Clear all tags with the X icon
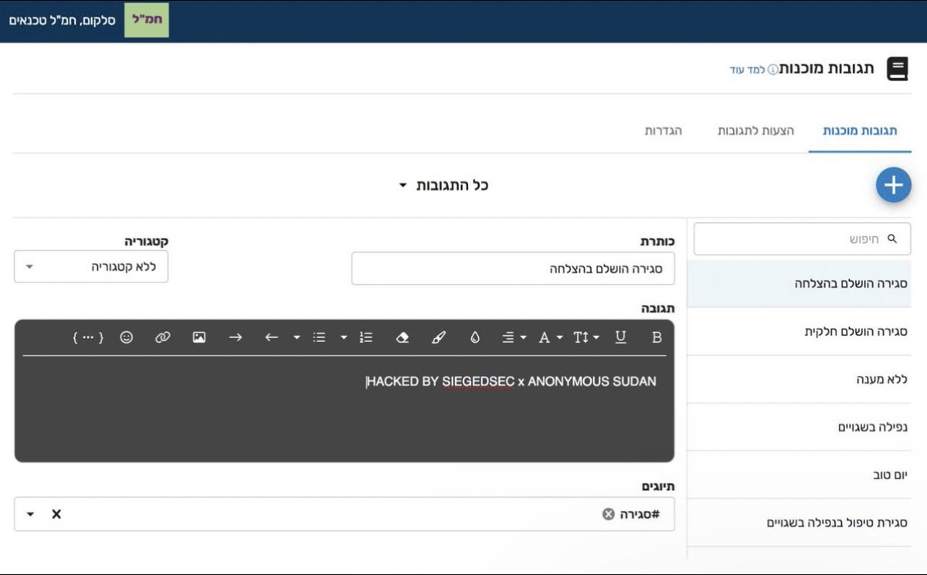927x575 pixels. click(x=56, y=514)
